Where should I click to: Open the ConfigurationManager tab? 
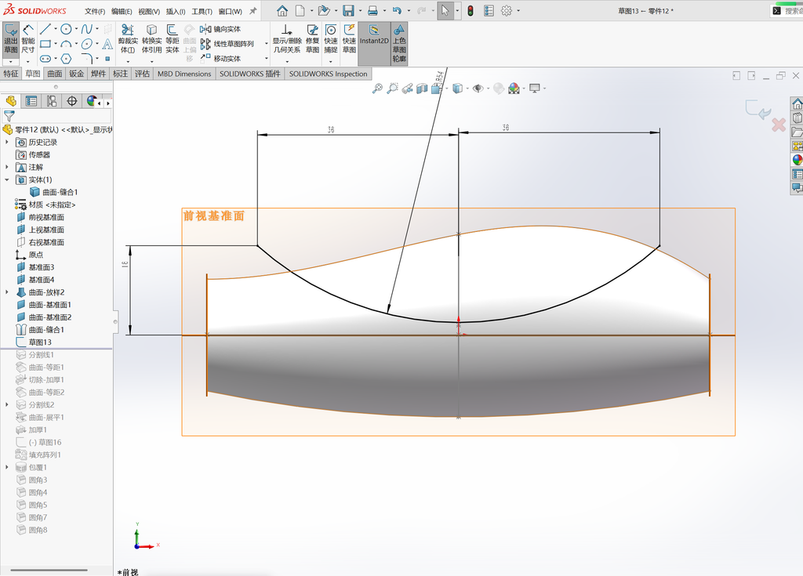[x=52, y=101]
